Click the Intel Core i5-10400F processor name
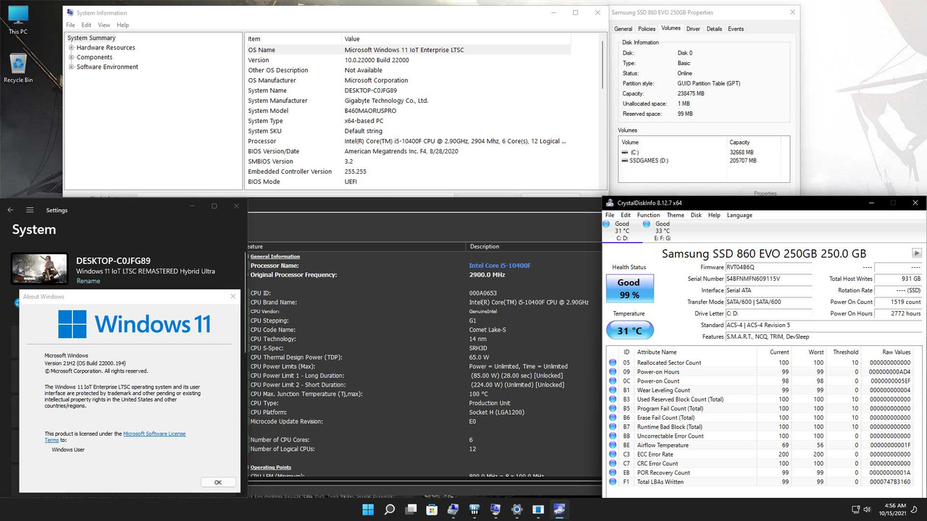 click(500, 266)
